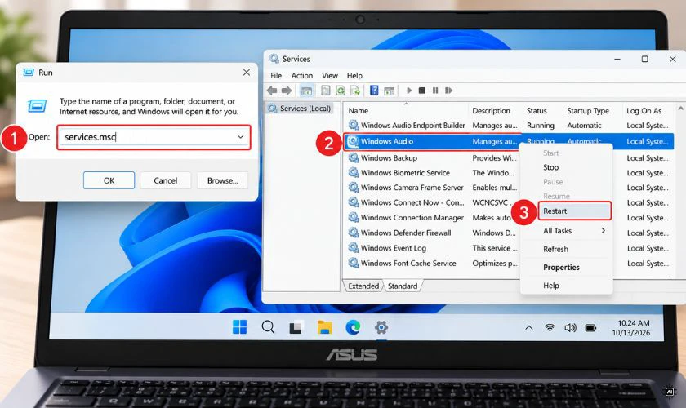
Task: Click OK in the Run dialog
Action: click(x=109, y=180)
